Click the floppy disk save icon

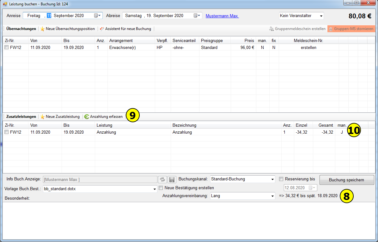click(172, 179)
